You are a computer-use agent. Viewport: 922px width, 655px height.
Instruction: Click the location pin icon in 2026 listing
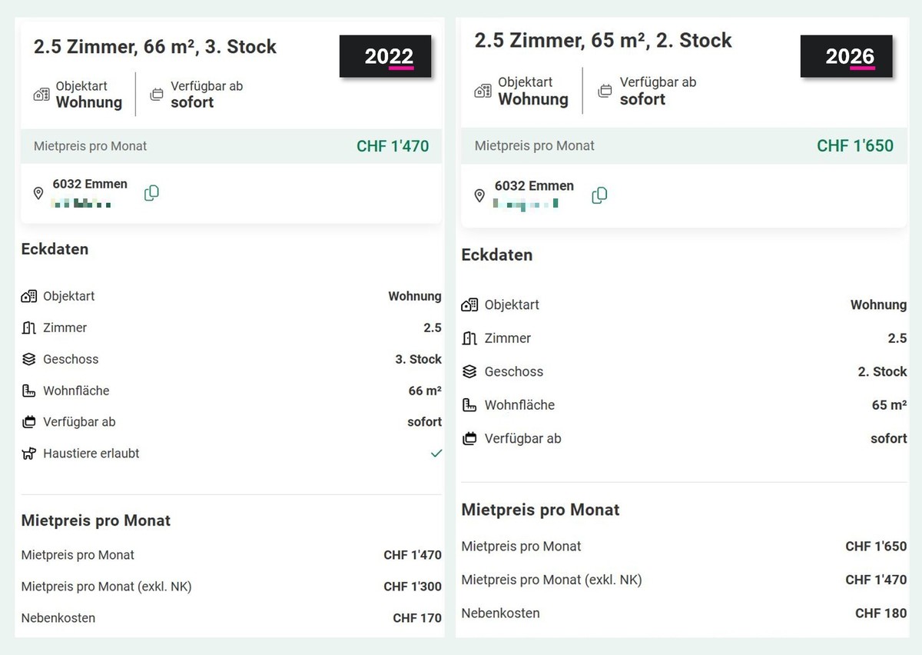(479, 196)
